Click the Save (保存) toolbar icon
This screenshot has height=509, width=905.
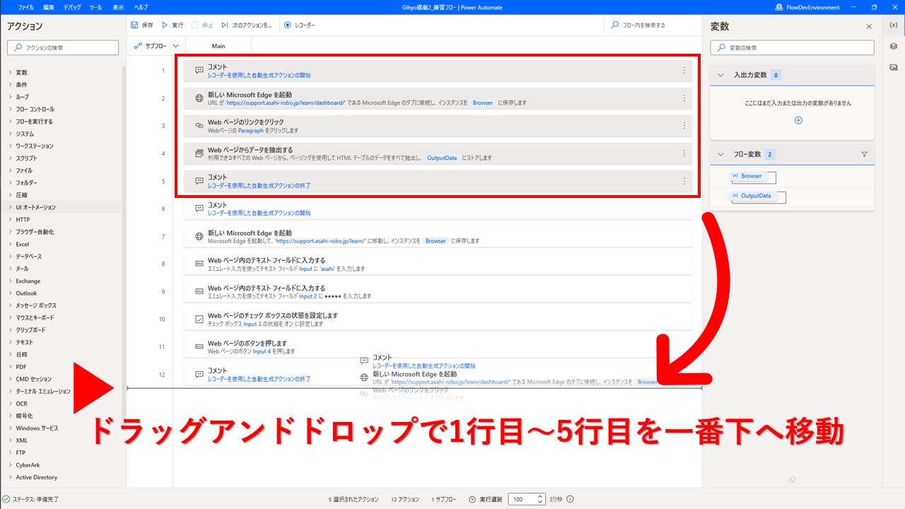(x=135, y=25)
